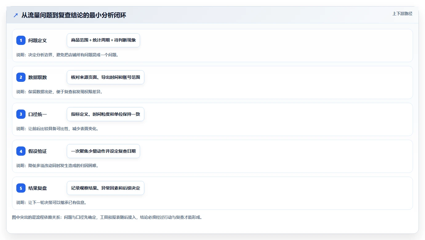This screenshot has width=425, height=240.
Task: Click step number 3 badge
Action: pos(21,114)
